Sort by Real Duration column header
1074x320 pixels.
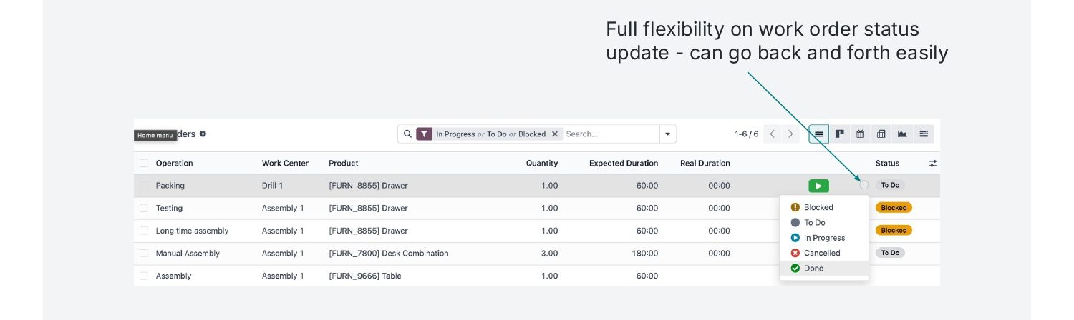[x=705, y=164]
